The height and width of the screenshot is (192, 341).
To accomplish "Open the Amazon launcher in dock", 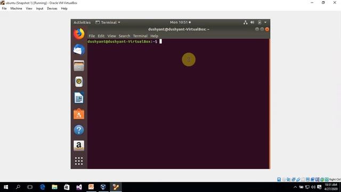I will (x=79, y=146).
